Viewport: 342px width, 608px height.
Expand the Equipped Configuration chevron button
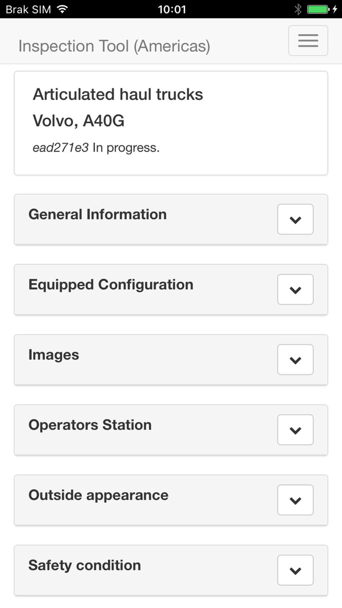295,290
